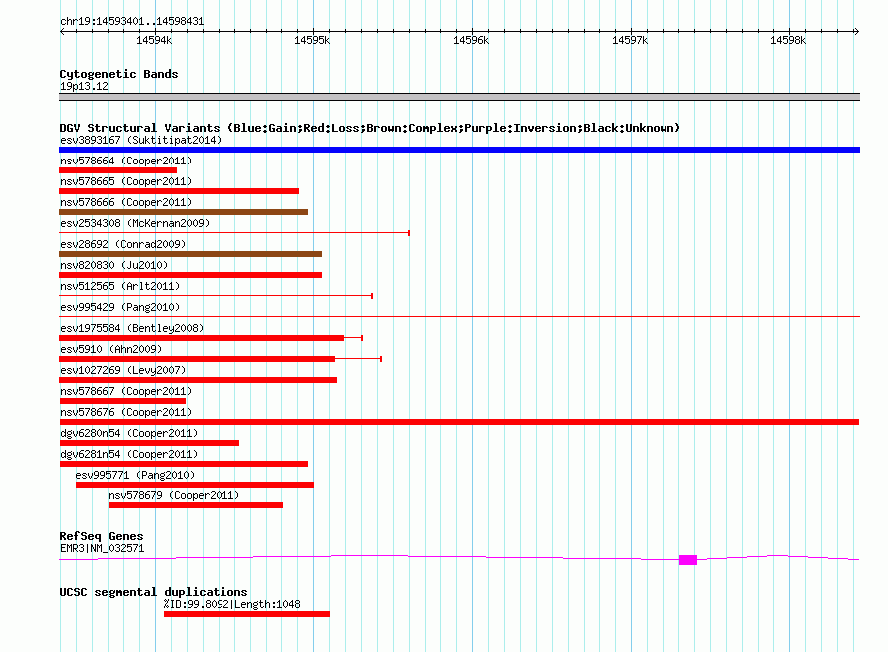888x652 pixels.
Task: Click the gray 19p13.12 cytoband bar
Action: click(x=459, y=97)
